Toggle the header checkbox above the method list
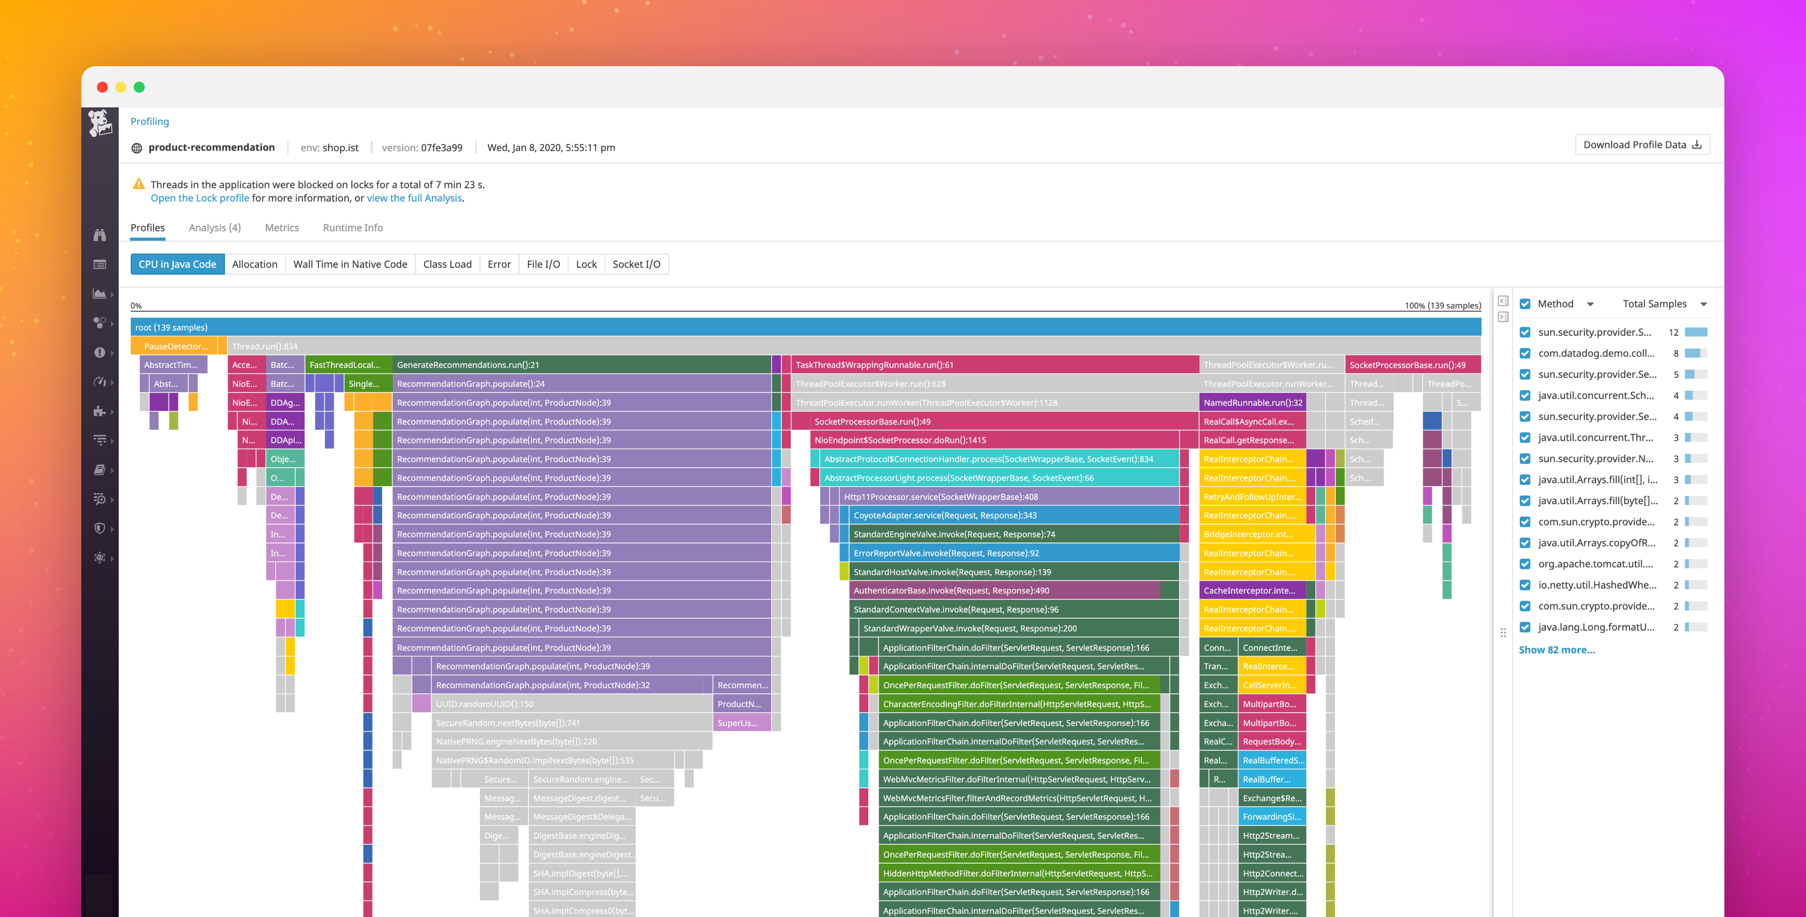 click(1526, 304)
